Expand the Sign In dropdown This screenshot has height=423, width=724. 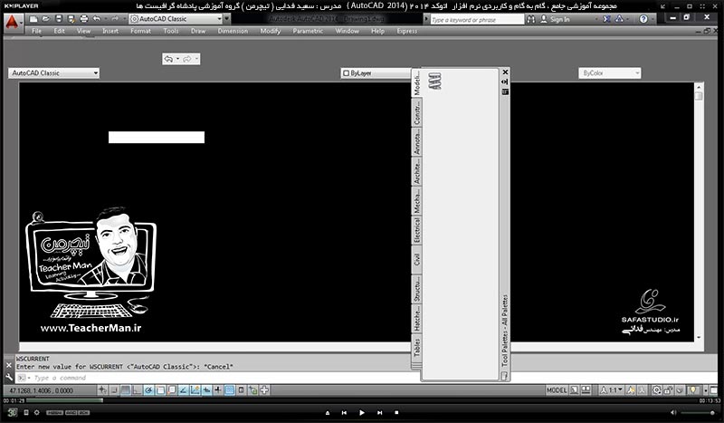tap(596, 19)
